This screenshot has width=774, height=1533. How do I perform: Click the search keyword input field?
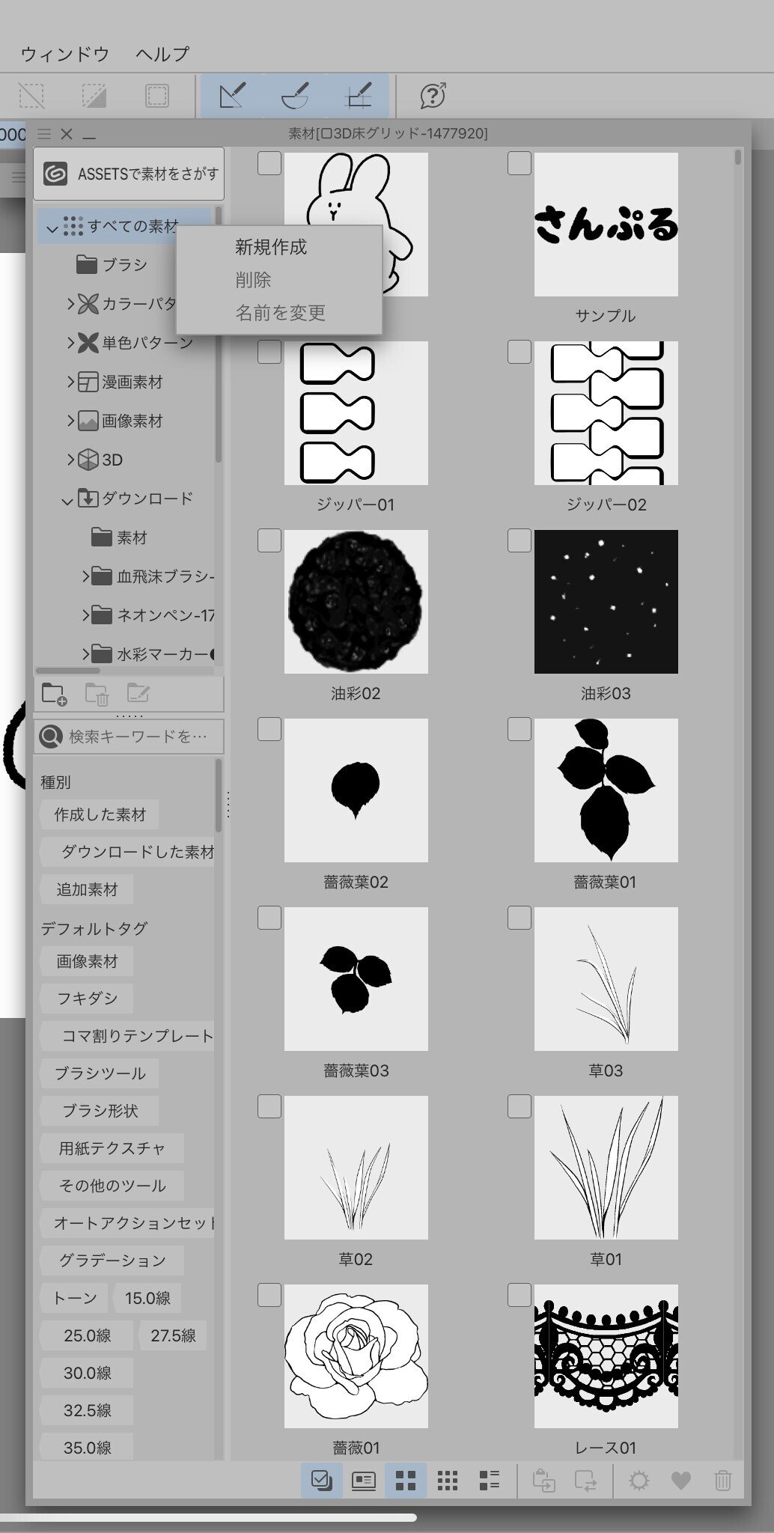[129, 737]
